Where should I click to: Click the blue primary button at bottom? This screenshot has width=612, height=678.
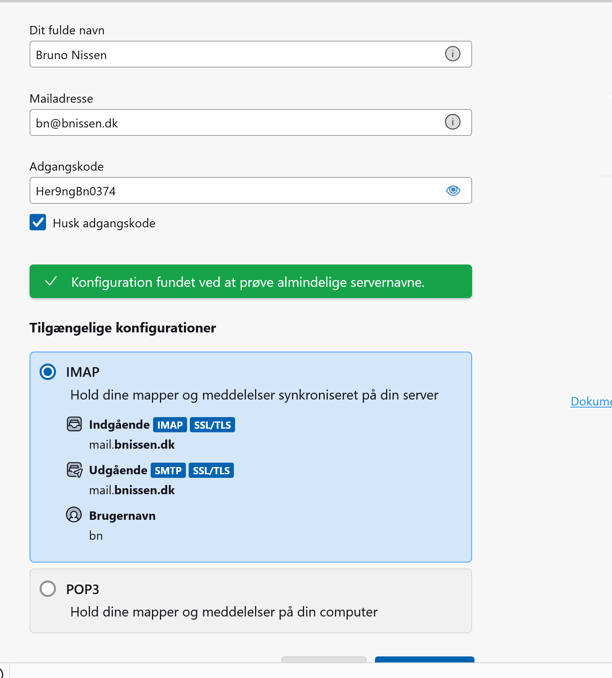[x=425, y=659]
